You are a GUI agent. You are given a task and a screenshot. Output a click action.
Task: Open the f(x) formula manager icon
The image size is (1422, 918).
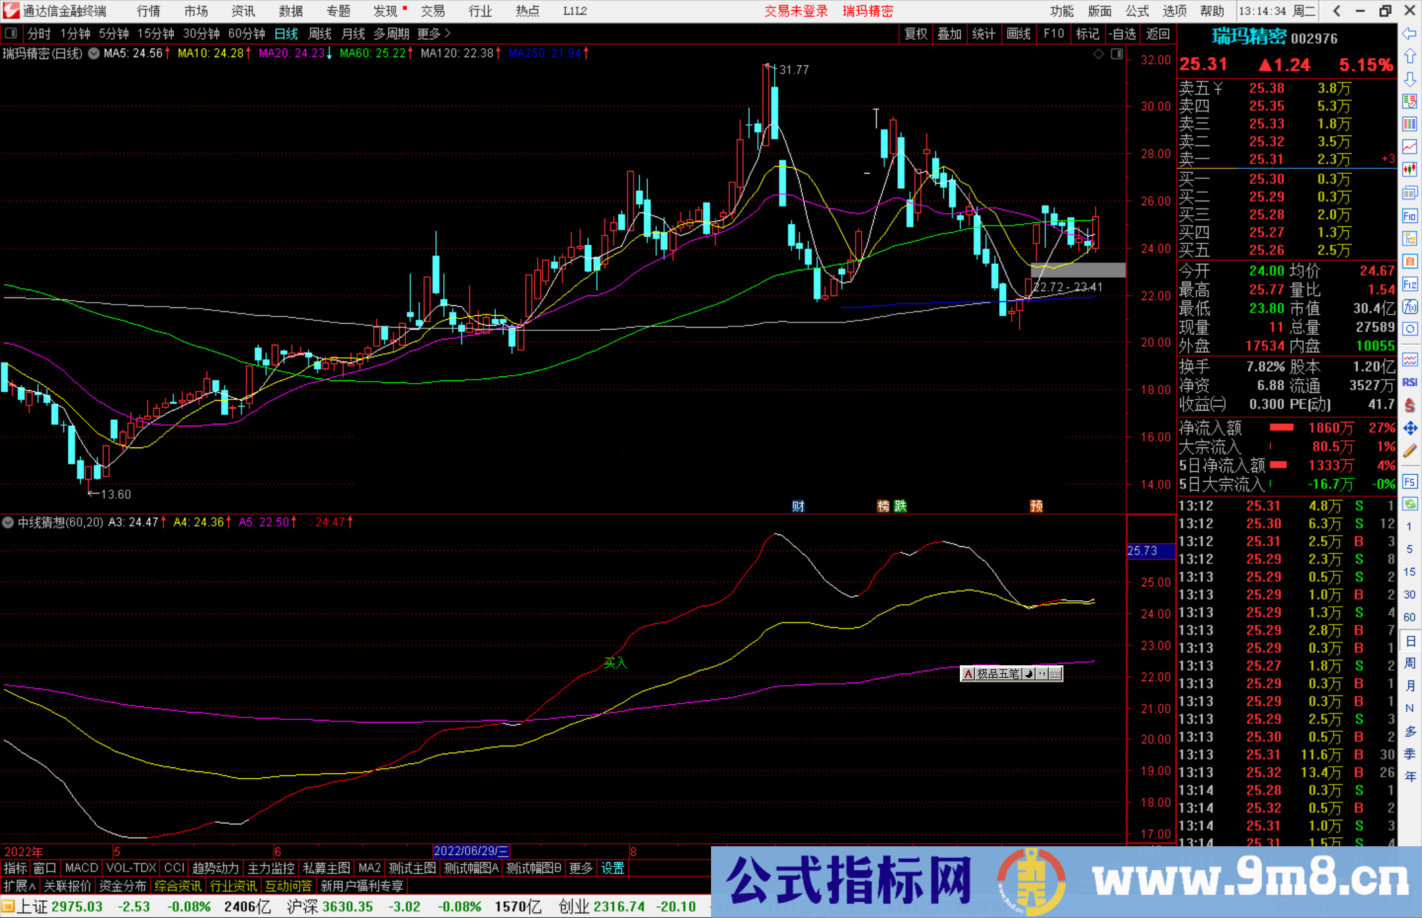[1410, 307]
